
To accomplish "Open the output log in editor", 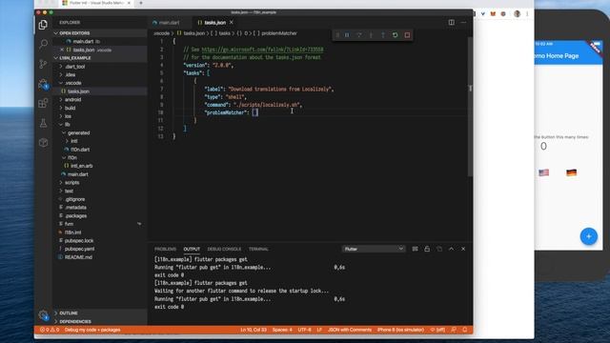I will click(439, 249).
